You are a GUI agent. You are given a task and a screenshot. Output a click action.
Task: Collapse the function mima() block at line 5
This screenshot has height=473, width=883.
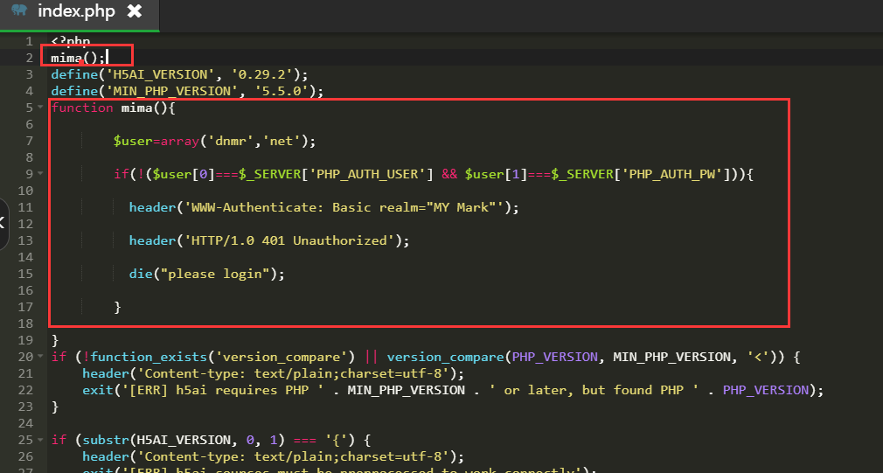[x=40, y=108]
